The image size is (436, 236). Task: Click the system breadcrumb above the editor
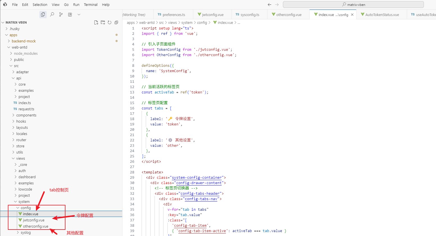tap(187, 22)
